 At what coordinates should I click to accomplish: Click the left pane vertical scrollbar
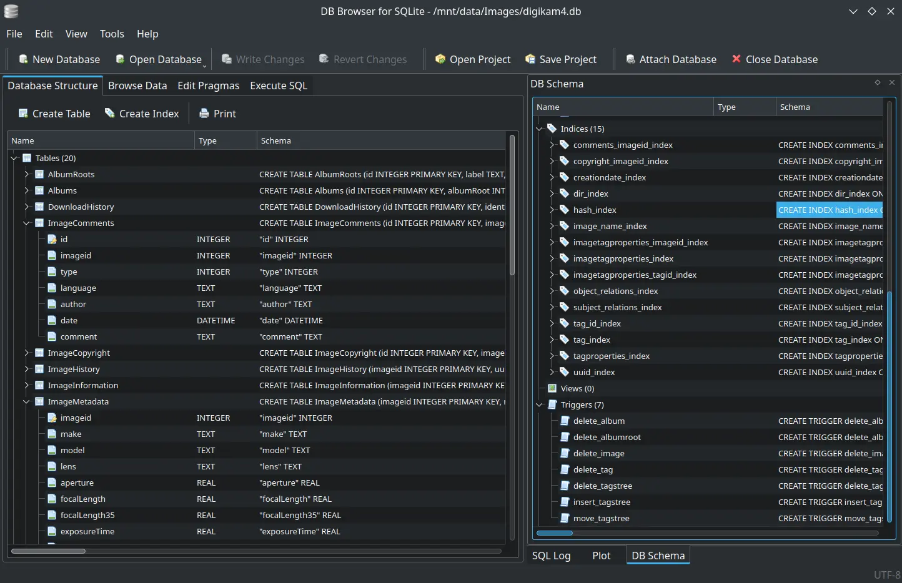pyautogui.click(x=512, y=337)
